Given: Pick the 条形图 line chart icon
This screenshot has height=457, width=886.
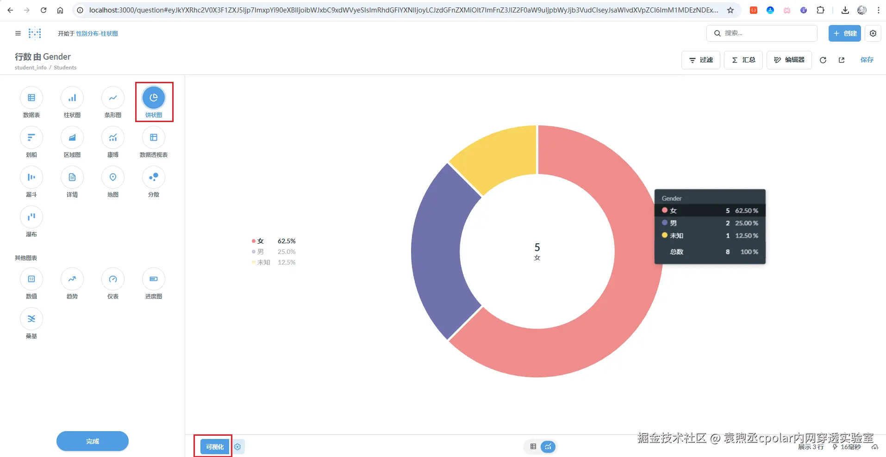Looking at the screenshot, I should 113,98.
